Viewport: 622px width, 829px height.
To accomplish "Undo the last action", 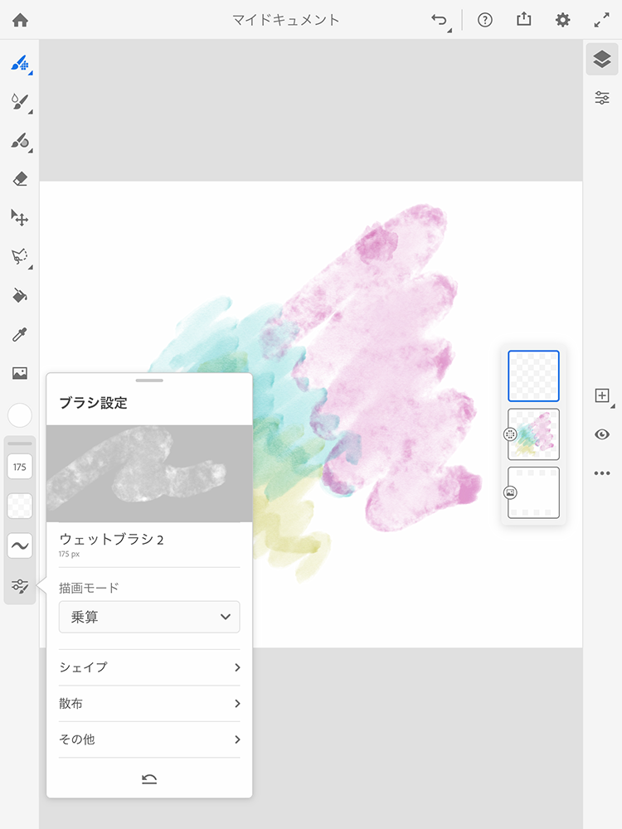I will click(x=439, y=21).
